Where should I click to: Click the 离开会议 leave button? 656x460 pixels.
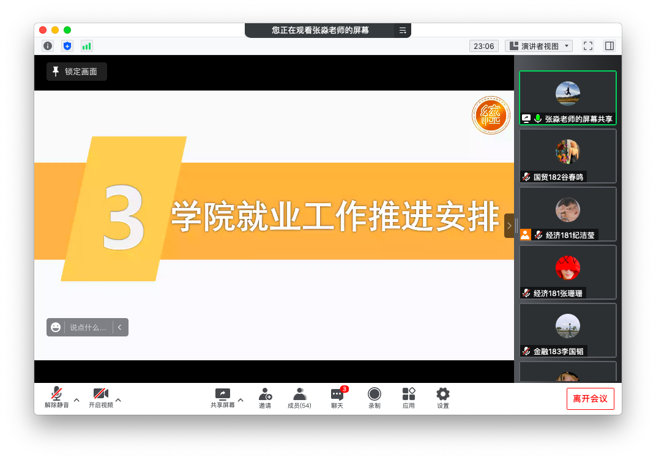tap(590, 399)
